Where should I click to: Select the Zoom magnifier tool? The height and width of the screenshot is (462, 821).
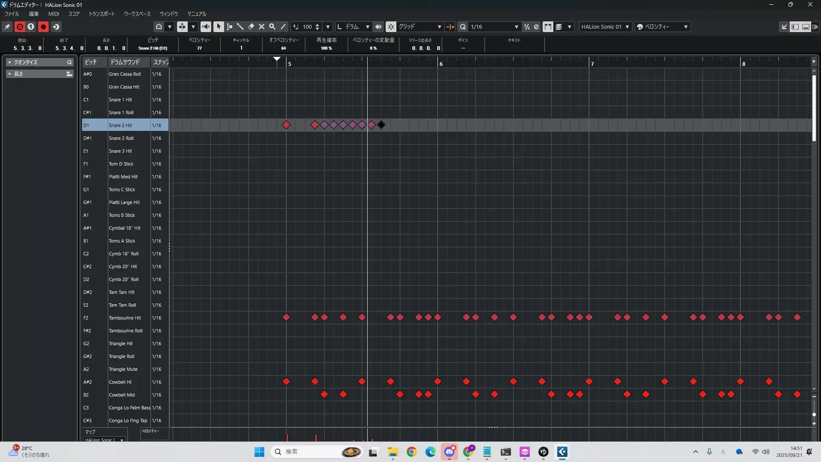[272, 27]
